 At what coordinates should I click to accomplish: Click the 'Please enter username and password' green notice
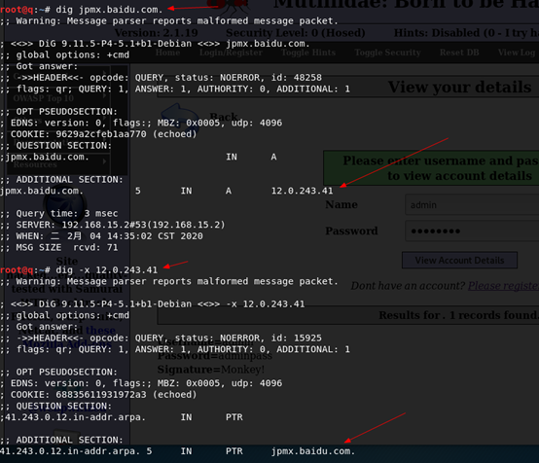(431, 168)
